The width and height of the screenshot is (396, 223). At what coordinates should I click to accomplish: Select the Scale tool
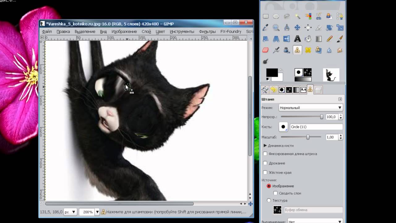point(340,28)
